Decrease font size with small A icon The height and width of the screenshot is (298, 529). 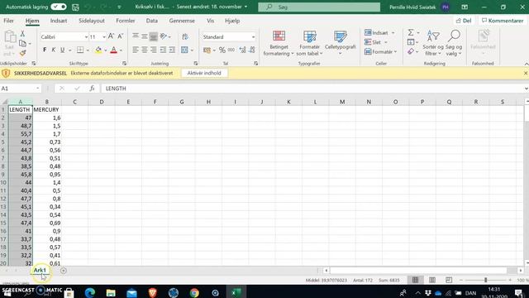tap(120, 36)
